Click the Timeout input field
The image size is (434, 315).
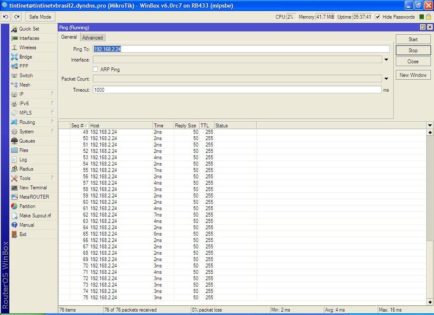point(237,90)
